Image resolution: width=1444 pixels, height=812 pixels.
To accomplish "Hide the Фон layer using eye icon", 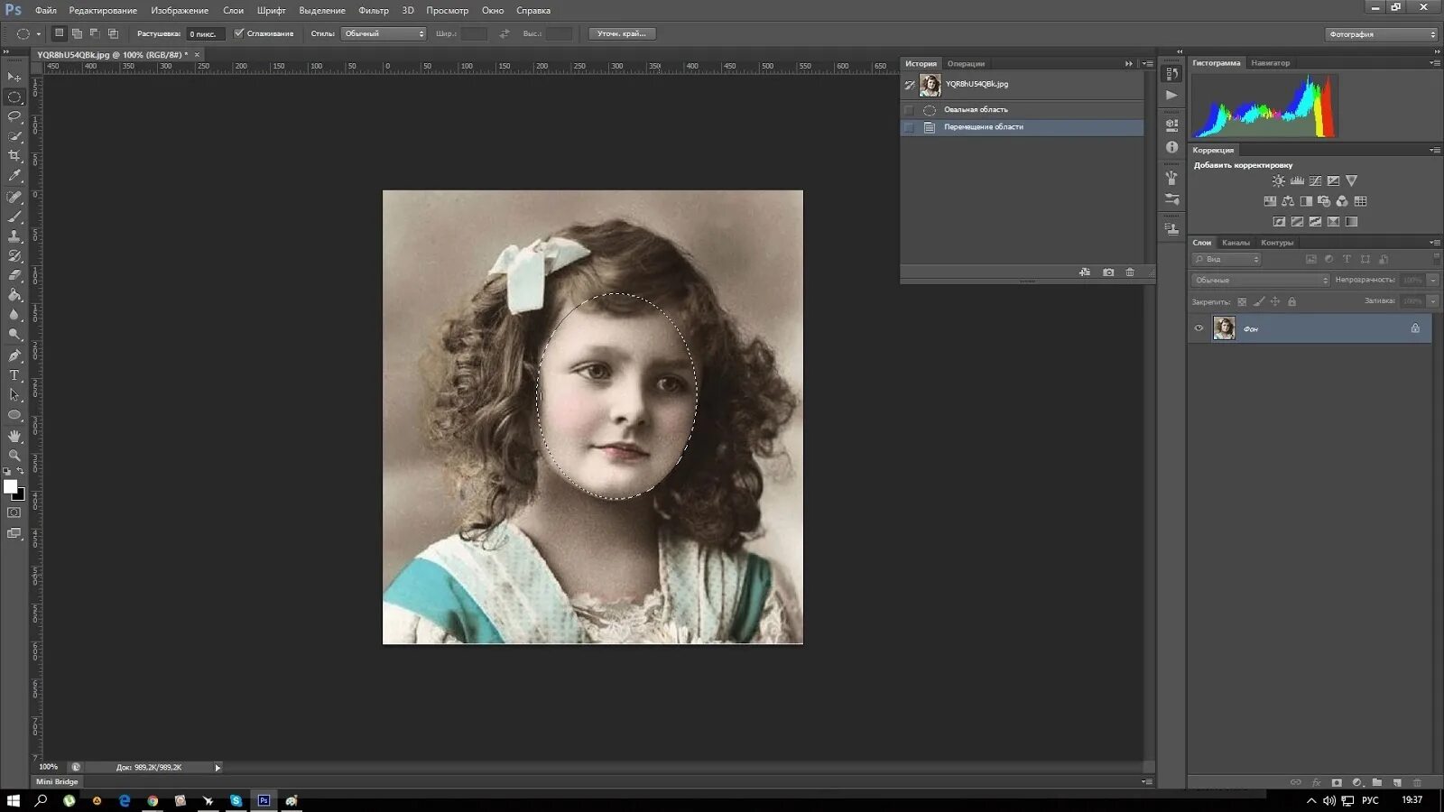I will tap(1199, 328).
